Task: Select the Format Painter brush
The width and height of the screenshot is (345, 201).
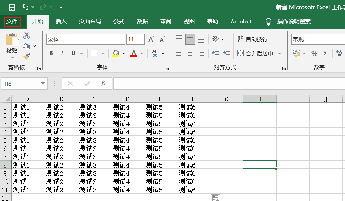Action: click(x=27, y=56)
